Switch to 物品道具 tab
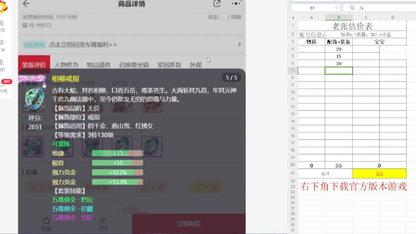 98,65
